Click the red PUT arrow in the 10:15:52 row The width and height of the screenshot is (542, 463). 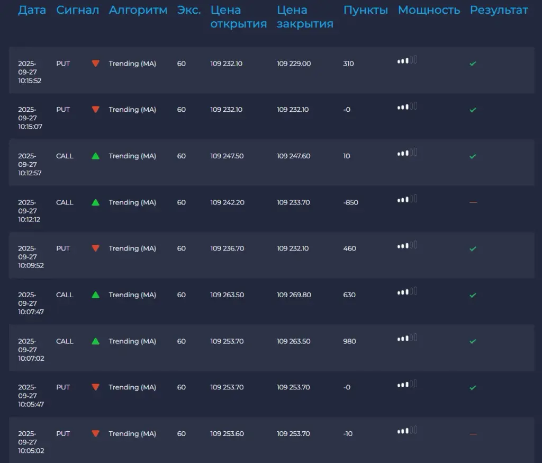tap(96, 64)
